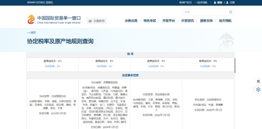Click the blue network floating icon at right edge
262x129 pixels.
(258, 89)
